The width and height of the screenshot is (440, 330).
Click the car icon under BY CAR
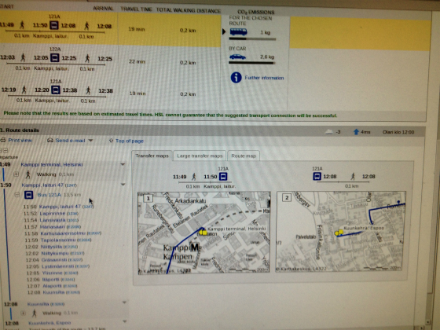[x=237, y=57]
